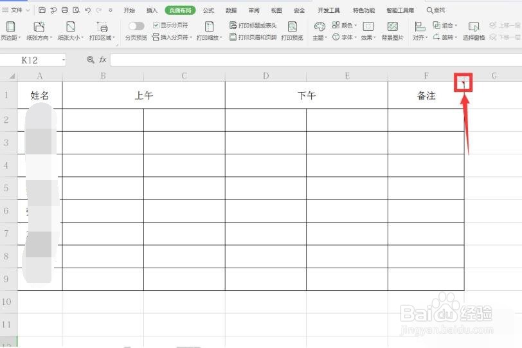Click the large 打印预览 ribbon button
The height and width of the screenshot is (348, 522).
point(292,31)
